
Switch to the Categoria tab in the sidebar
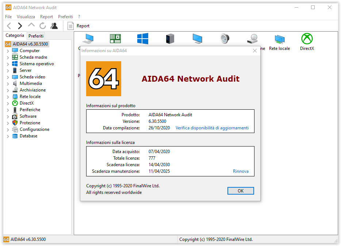pyautogui.click(x=15, y=35)
